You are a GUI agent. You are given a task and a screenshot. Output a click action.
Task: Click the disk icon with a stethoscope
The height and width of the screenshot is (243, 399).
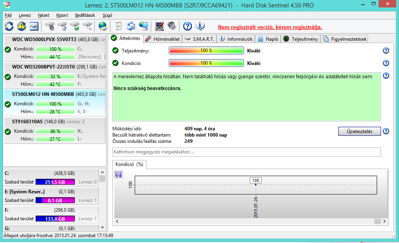(50, 26)
